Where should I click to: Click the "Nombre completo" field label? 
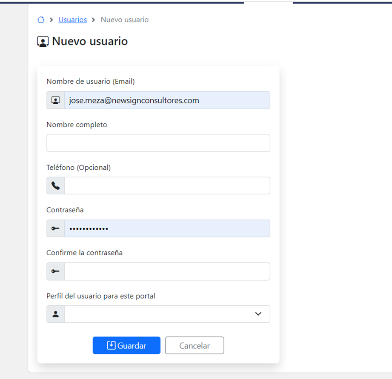tap(77, 125)
